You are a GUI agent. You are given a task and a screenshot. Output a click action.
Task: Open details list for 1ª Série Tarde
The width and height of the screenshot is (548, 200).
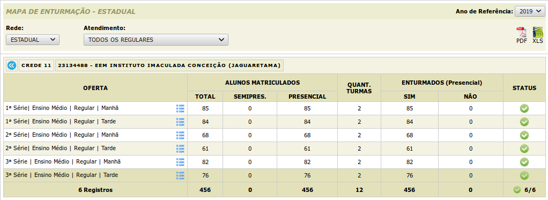click(x=180, y=122)
